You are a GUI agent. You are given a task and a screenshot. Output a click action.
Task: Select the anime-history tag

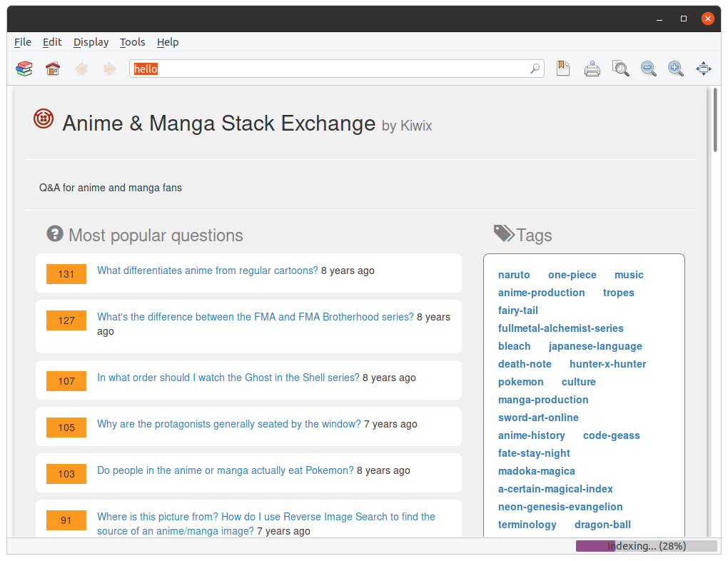coord(532,435)
